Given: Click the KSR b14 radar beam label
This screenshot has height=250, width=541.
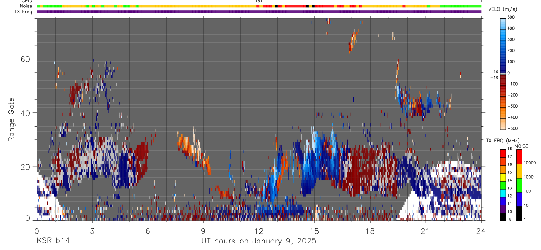Looking at the screenshot, I should 52,241.
